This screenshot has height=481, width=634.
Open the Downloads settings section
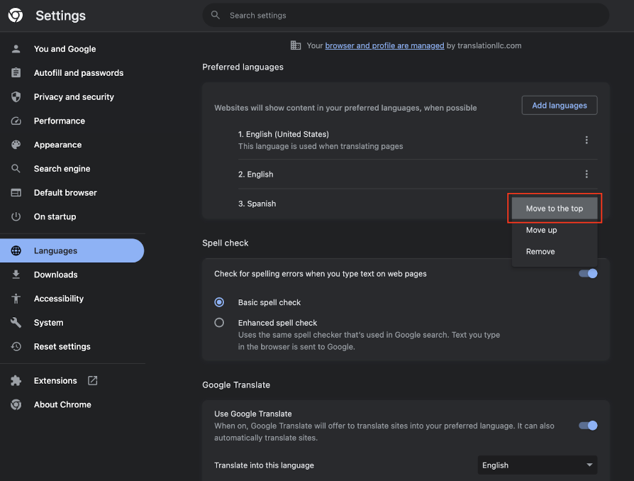click(x=56, y=275)
